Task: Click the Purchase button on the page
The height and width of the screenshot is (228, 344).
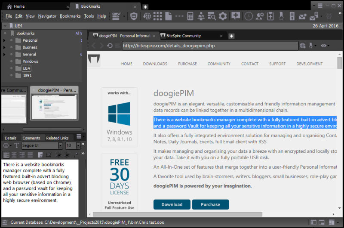Action: (x=210, y=204)
